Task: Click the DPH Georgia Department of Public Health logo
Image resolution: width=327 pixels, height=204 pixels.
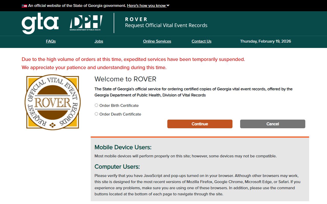Action: (x=86, y=23)
